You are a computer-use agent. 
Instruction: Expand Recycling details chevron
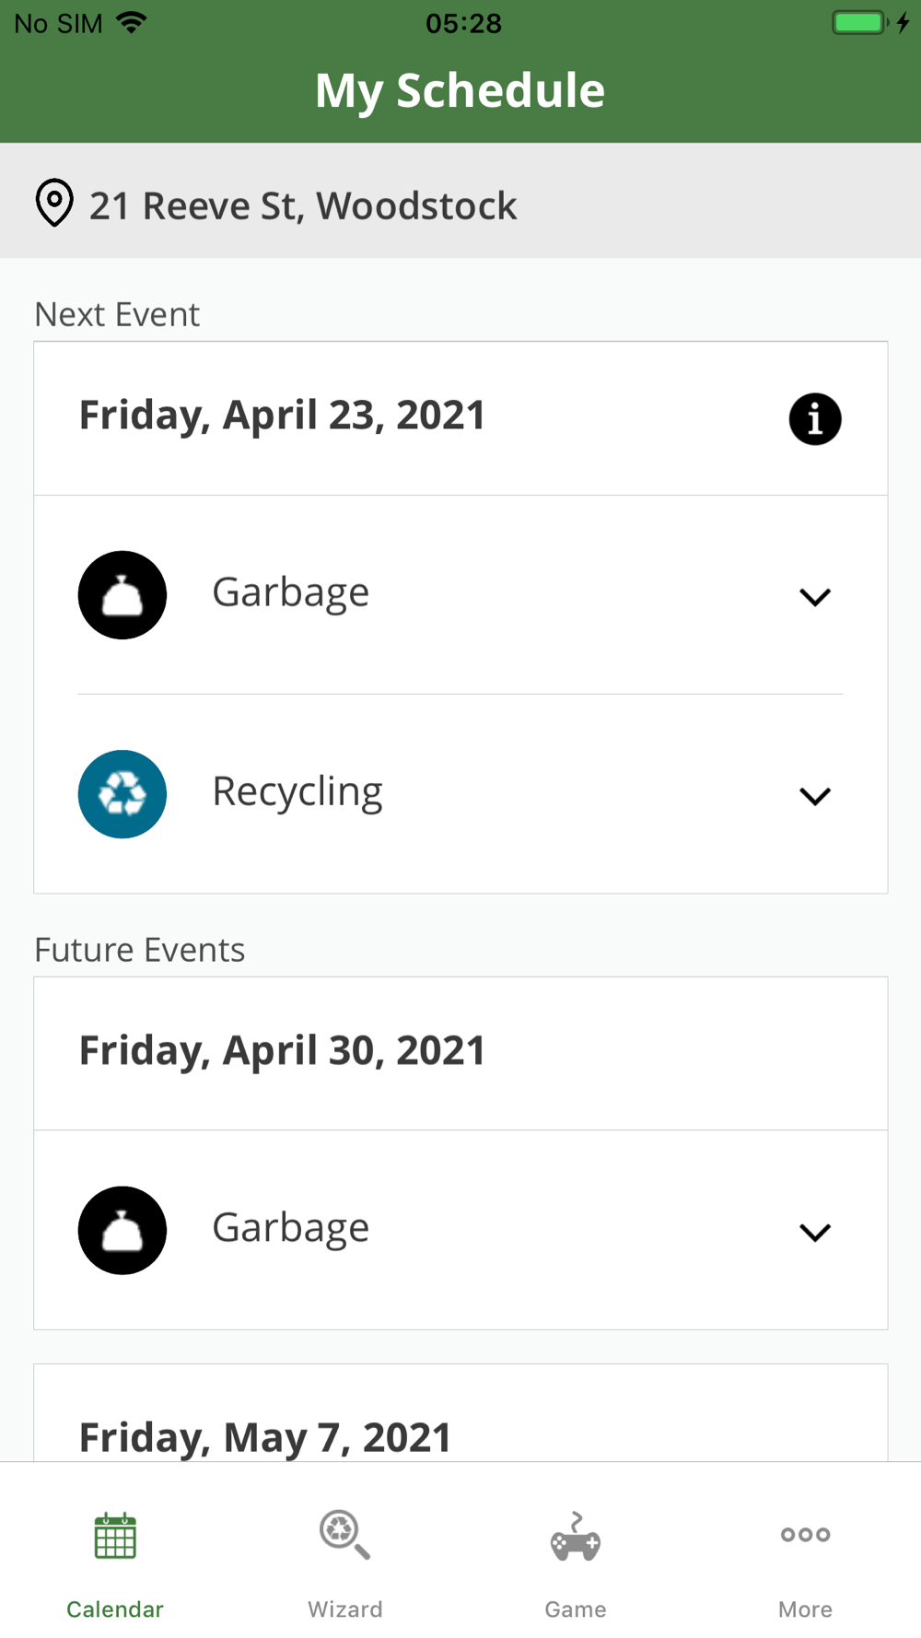[x=815, y=796]
